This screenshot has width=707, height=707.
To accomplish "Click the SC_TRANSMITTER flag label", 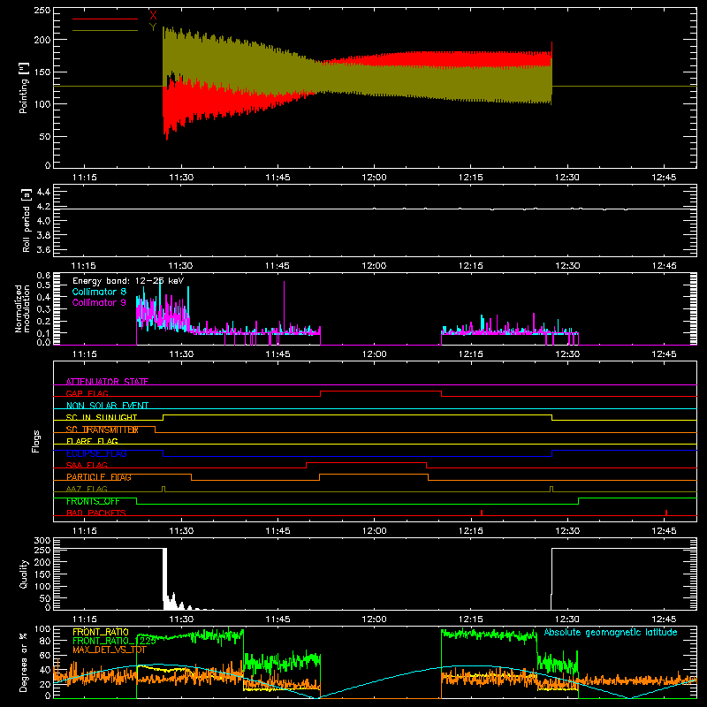I will point(103,430).
